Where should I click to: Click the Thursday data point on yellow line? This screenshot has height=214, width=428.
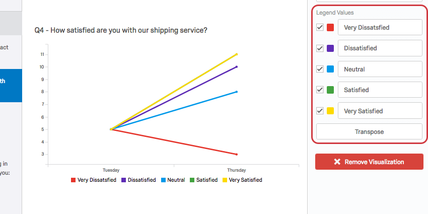click(236, 54)
